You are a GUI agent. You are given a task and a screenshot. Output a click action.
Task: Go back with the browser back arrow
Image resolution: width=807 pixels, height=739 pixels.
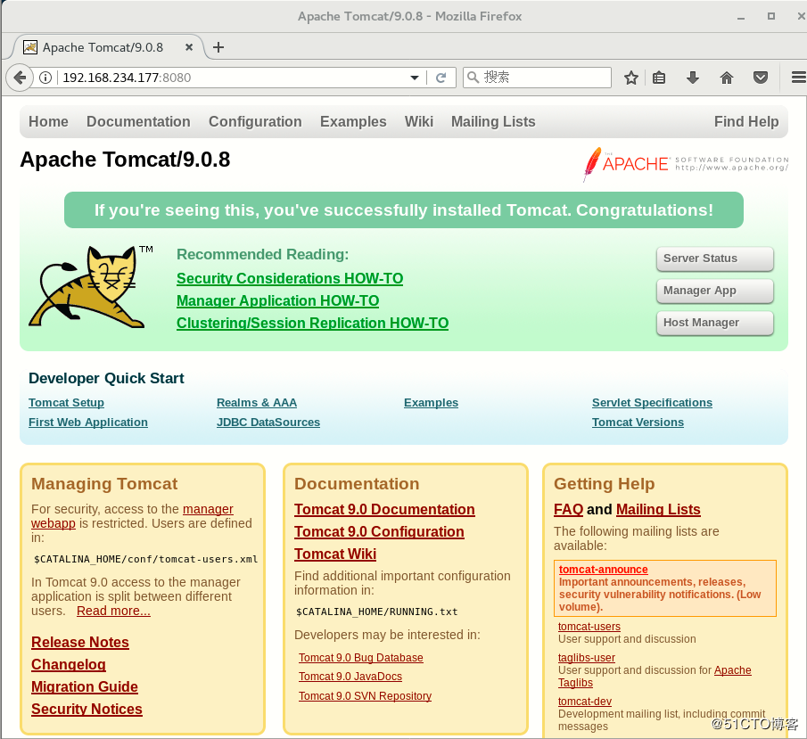pyautogui.click(x=20, y=78)
